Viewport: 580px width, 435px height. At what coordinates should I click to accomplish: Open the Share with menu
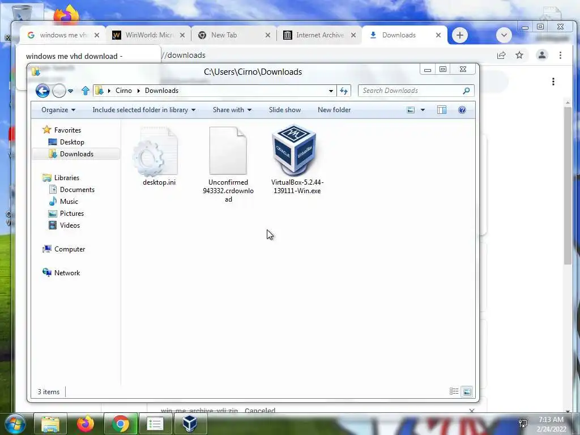pyautogui.click(x=232, y=110)
